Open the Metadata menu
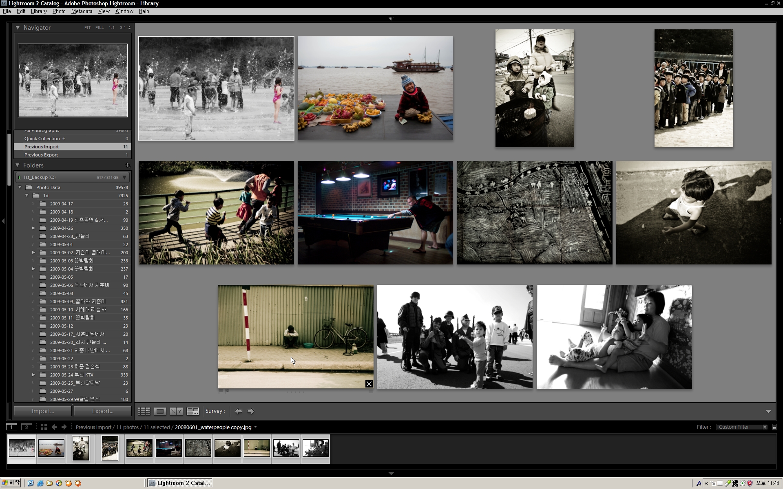This screenshot has width=783, height=489. click(x=82, y=11)
